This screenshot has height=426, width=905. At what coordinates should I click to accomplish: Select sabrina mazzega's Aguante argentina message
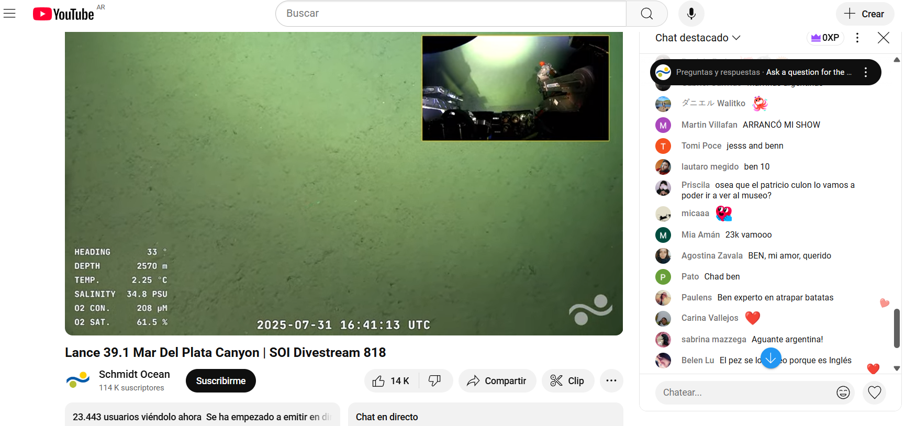tap(787, 339)
